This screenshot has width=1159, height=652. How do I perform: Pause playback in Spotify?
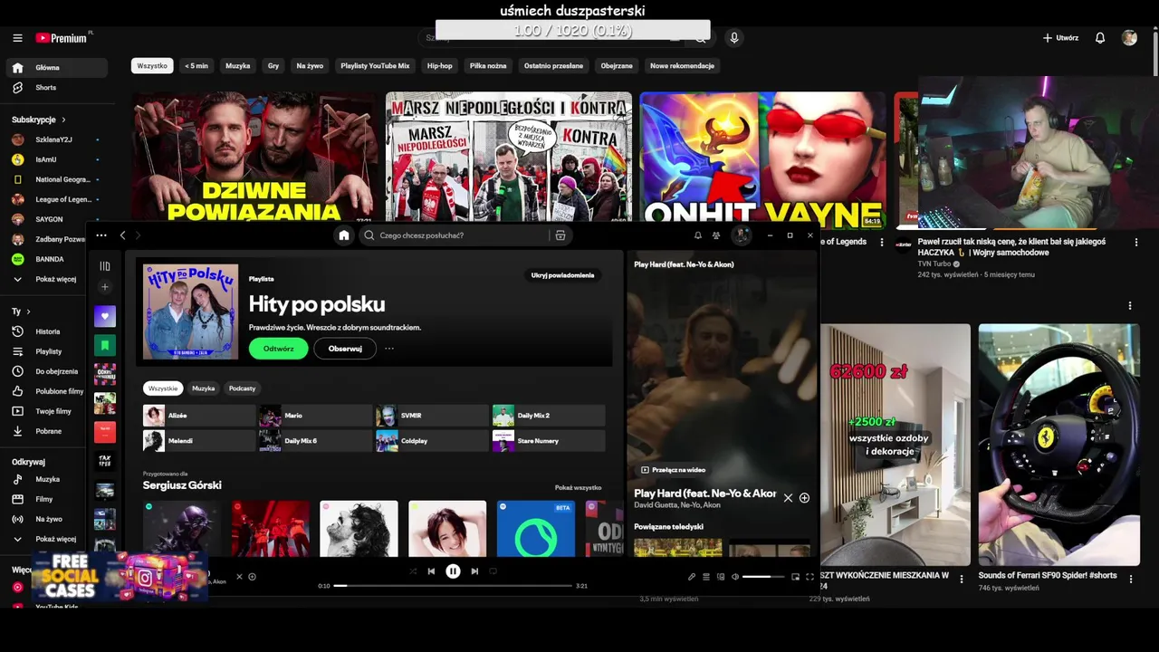453,571
